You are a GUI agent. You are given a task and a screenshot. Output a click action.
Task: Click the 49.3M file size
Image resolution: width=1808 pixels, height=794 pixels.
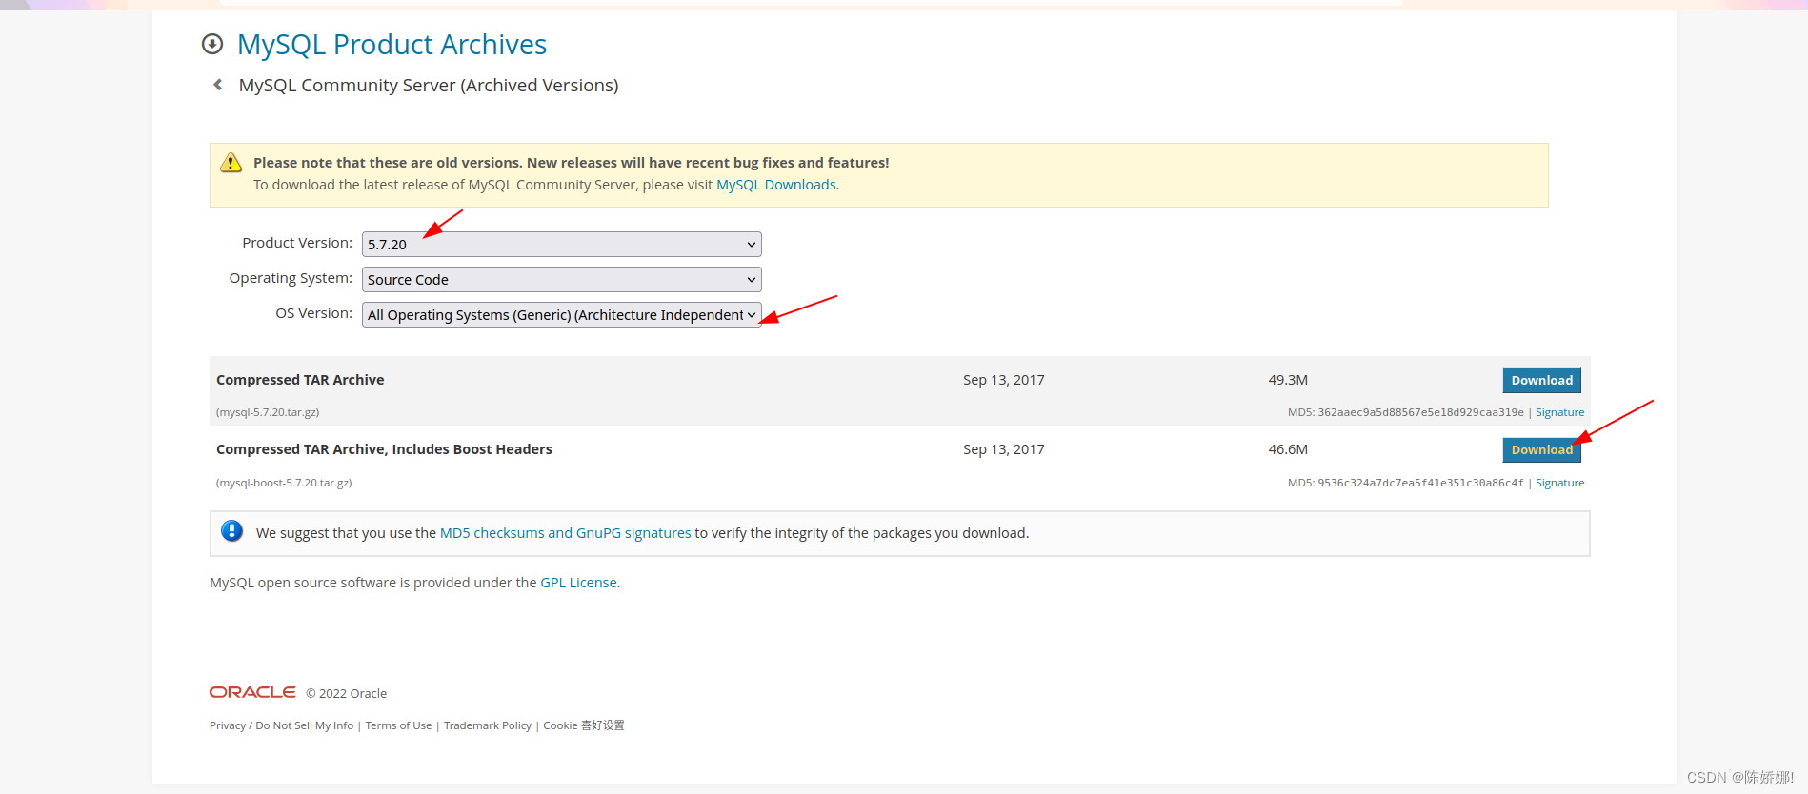pyautogui.click(x=1288, y=380)
